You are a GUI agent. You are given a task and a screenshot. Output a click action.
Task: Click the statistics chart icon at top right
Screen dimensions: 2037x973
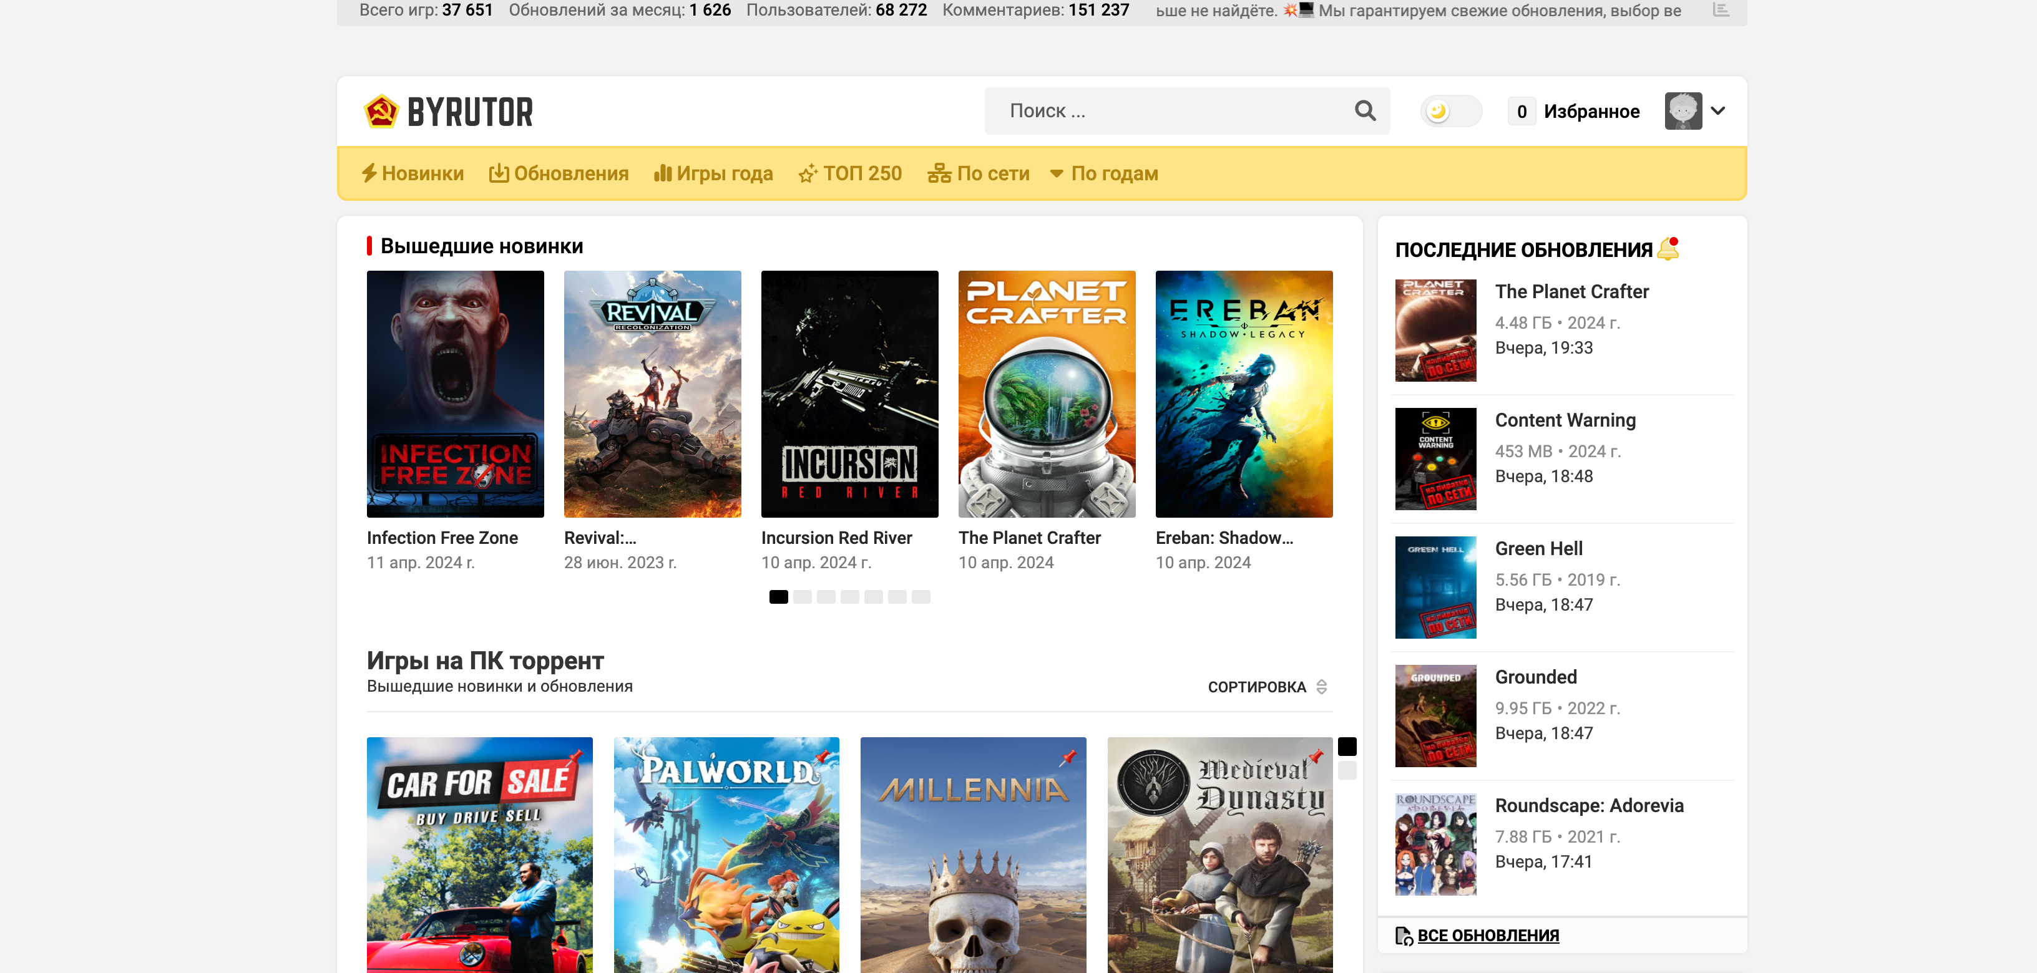coord(1721,9)
